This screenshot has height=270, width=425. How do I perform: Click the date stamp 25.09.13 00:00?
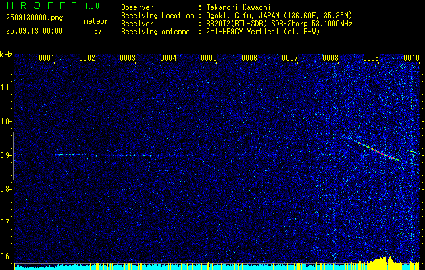(x=34, y=31)
